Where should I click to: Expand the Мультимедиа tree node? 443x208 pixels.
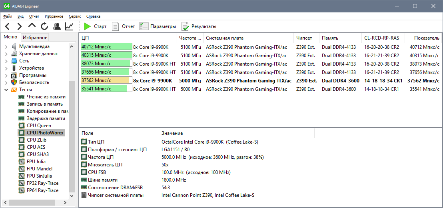tap(6, 46)
